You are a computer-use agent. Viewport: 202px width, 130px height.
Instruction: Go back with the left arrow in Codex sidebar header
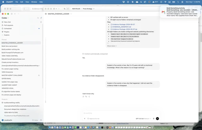point(15,14)
